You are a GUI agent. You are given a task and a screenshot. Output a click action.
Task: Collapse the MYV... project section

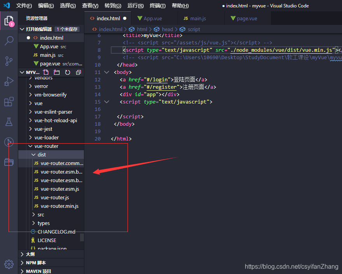[x=22, y=72]
